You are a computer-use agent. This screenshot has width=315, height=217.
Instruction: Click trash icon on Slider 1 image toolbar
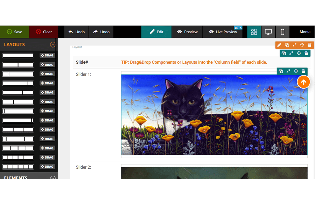pos(303,71)
